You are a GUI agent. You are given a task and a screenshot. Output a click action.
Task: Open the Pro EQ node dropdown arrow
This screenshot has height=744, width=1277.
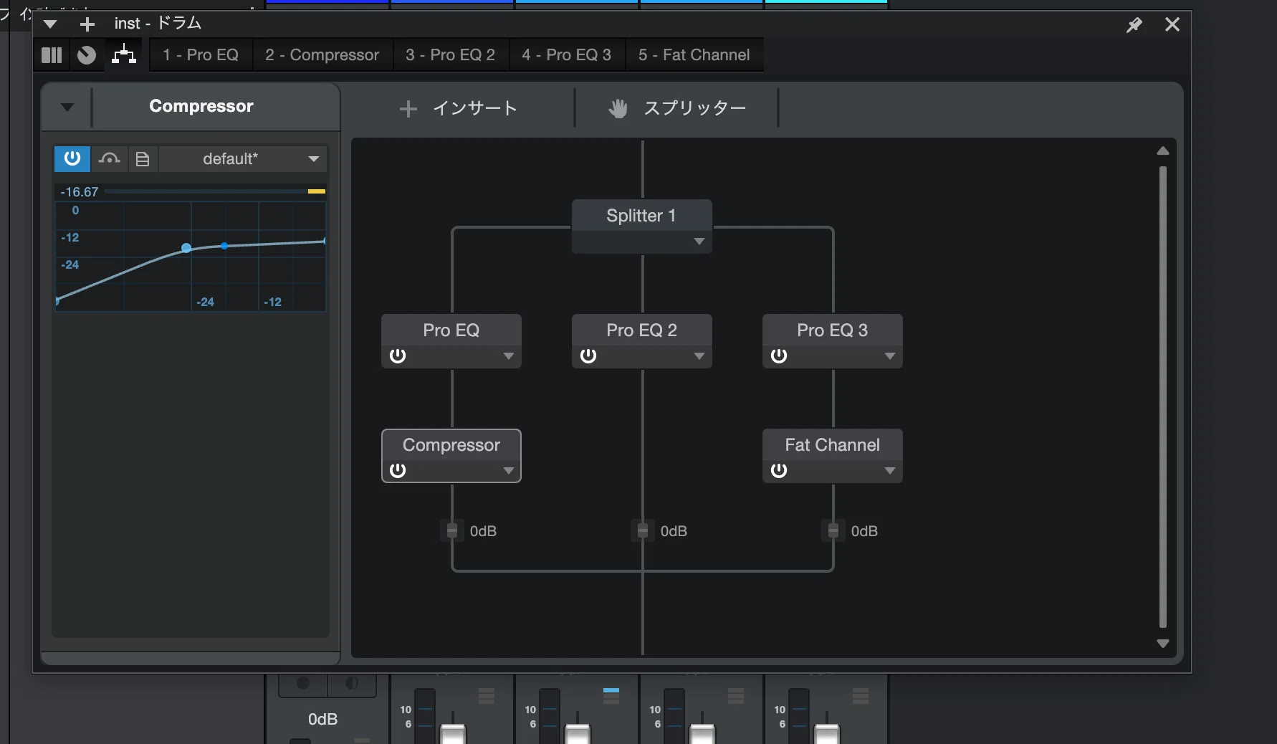(x=509, y=356)
